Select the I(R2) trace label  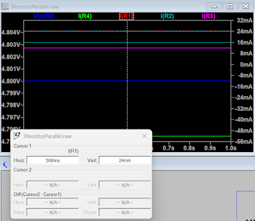pyautogui.click(x=168, y=16)
